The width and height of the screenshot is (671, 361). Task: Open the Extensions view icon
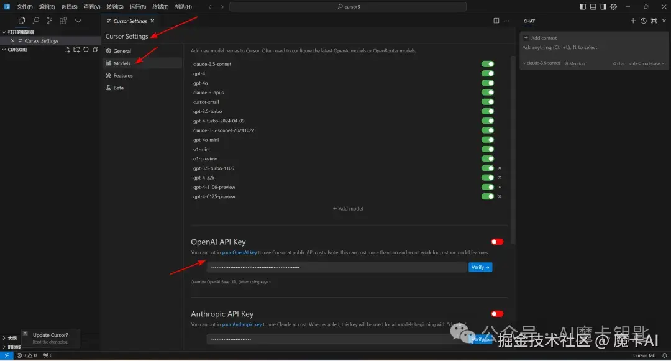click(63, 21)
